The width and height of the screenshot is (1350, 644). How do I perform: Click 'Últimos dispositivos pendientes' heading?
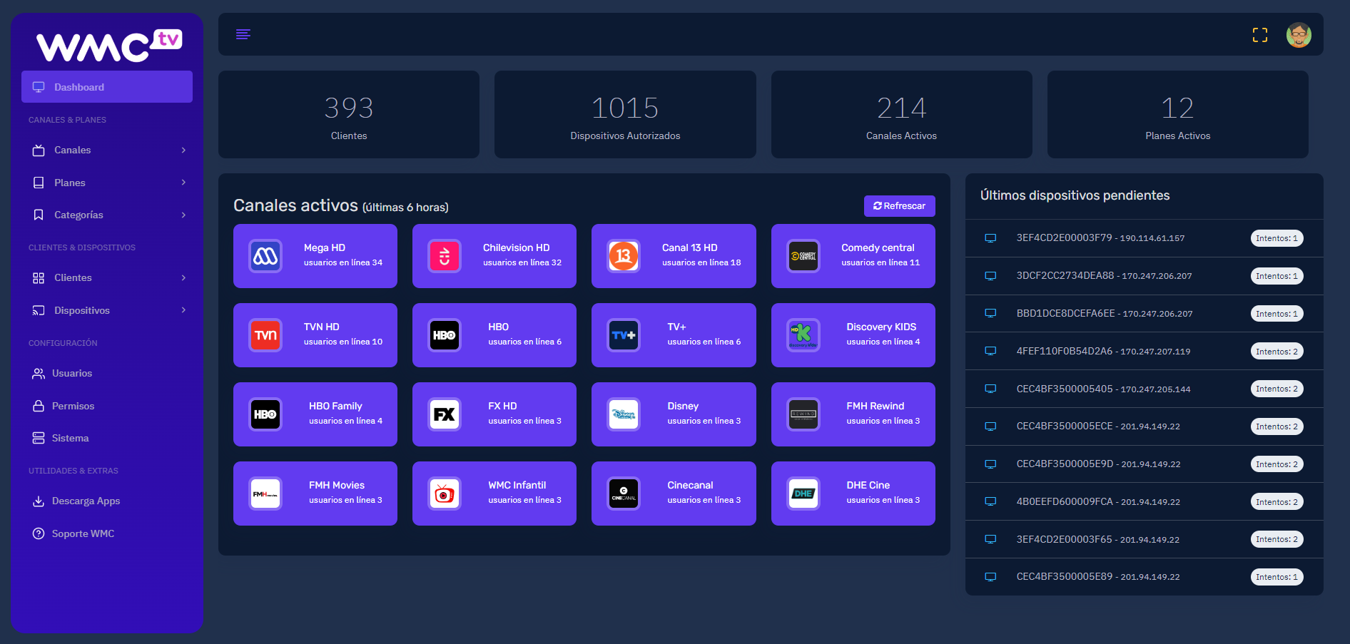1075,195
